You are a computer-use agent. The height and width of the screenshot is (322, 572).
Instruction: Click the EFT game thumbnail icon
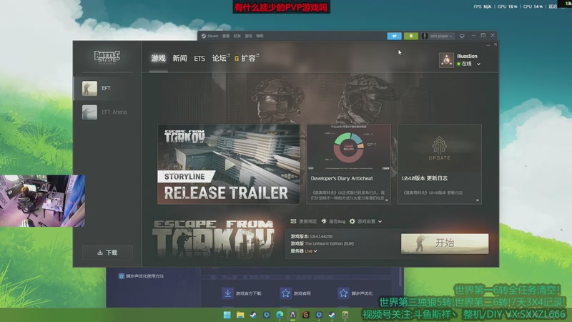89,88
